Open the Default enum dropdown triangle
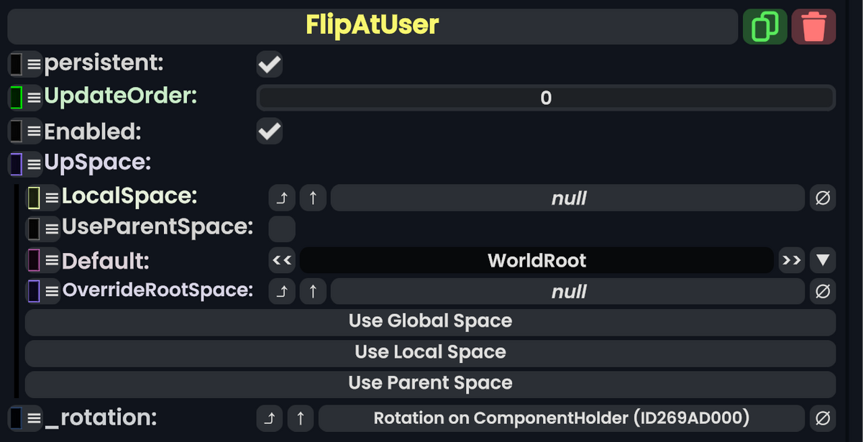863x442 pixels. click(823, 260)
